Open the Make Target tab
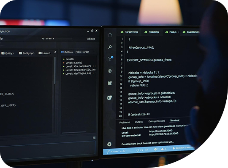228x168 pixels. click(x=82, y=52)
